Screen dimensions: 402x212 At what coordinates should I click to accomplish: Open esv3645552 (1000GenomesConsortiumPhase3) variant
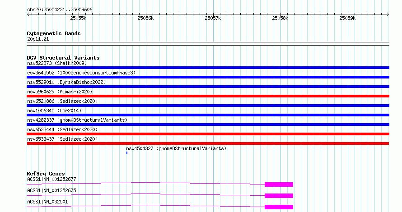tap(81, 73)
